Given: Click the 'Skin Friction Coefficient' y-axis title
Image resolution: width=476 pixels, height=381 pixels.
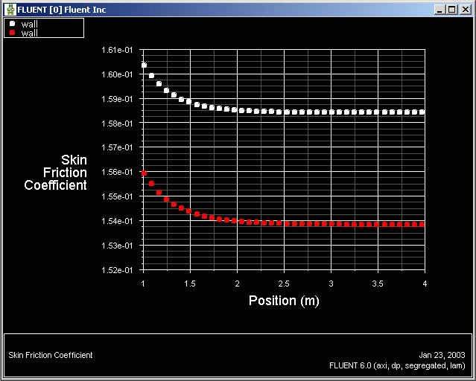Looking at the screenshot, I should 56,173.
